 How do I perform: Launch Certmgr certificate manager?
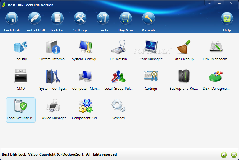151,80
